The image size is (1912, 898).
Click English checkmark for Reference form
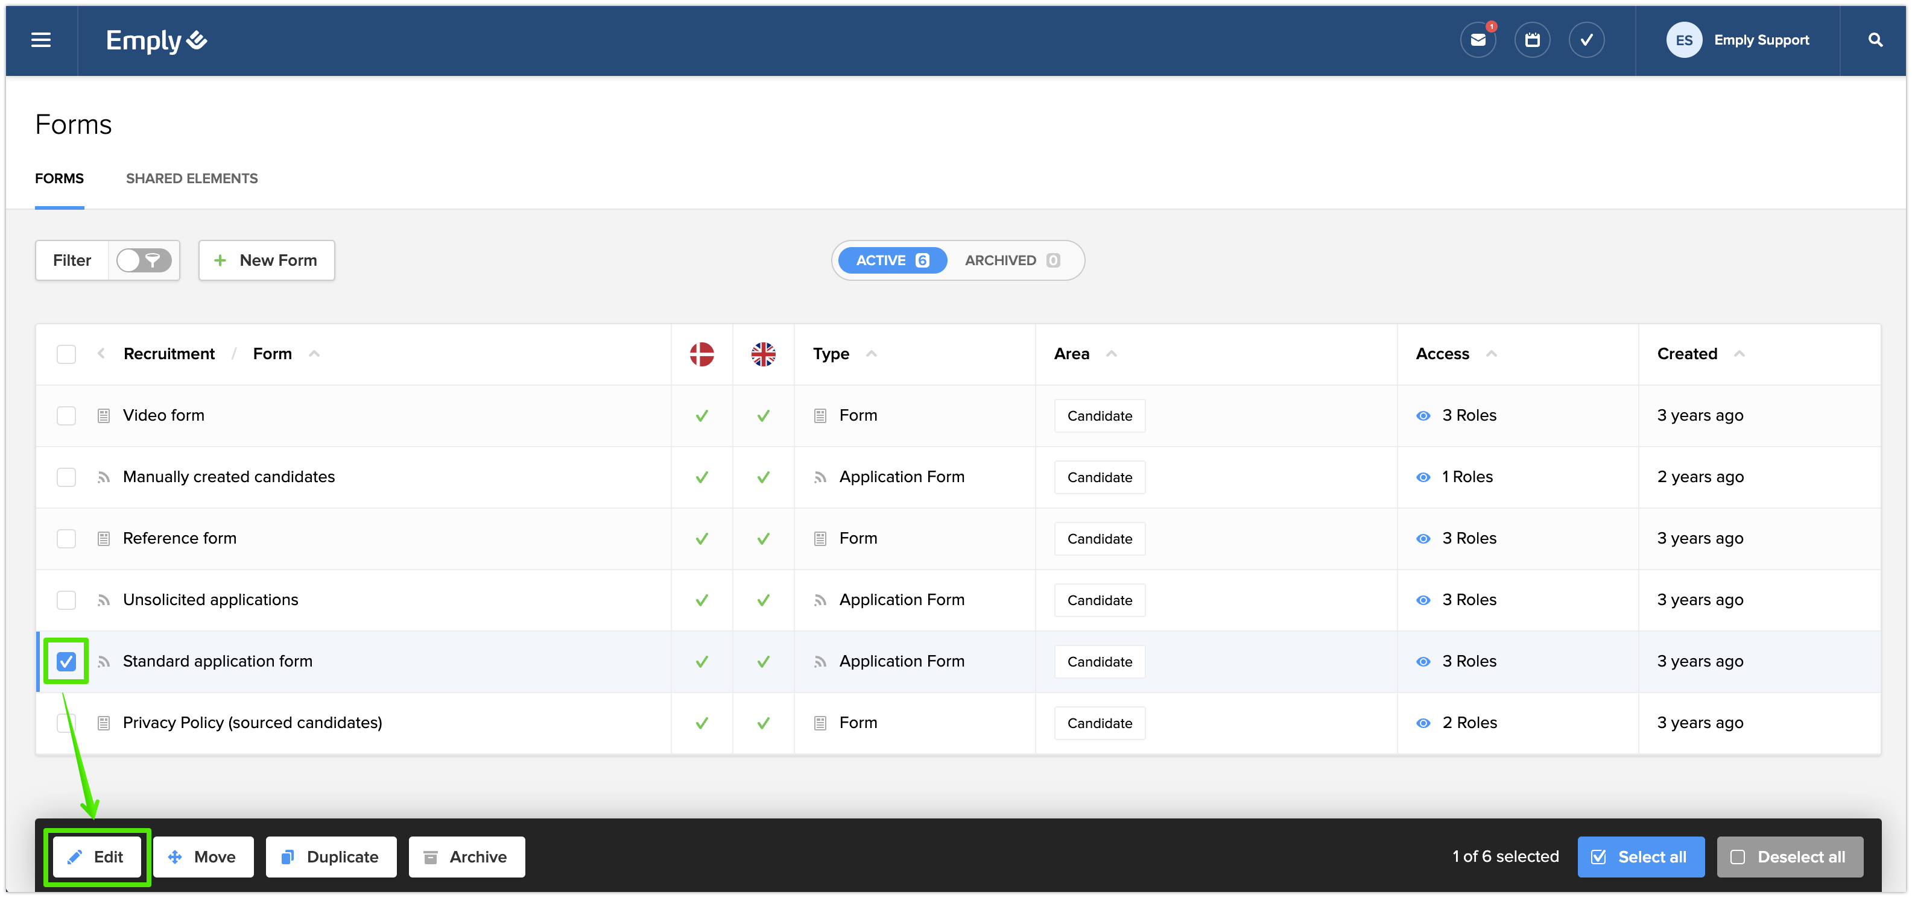(x=763, y=539)
